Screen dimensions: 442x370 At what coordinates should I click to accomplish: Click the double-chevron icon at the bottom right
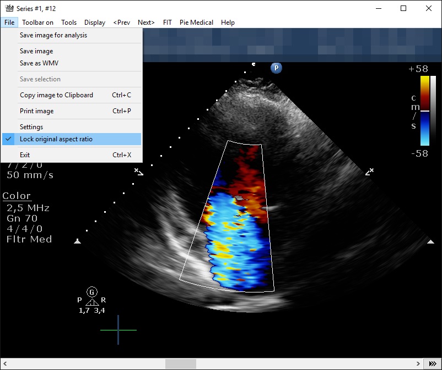point(433,363)
